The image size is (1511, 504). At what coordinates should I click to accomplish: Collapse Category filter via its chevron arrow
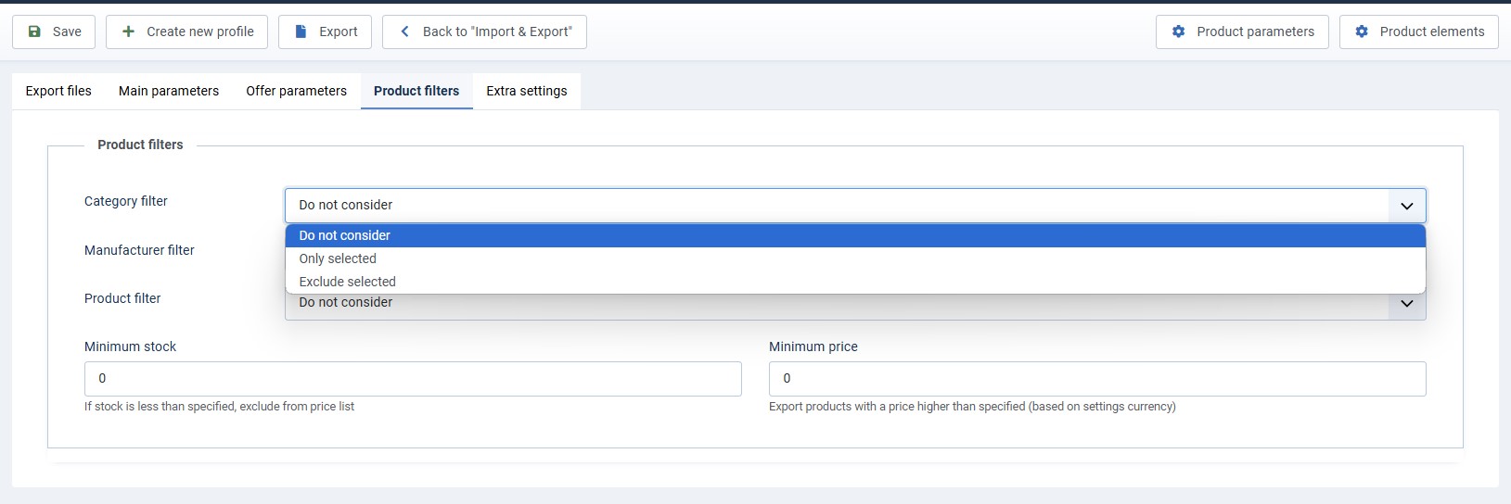(x=1407, y=206)
